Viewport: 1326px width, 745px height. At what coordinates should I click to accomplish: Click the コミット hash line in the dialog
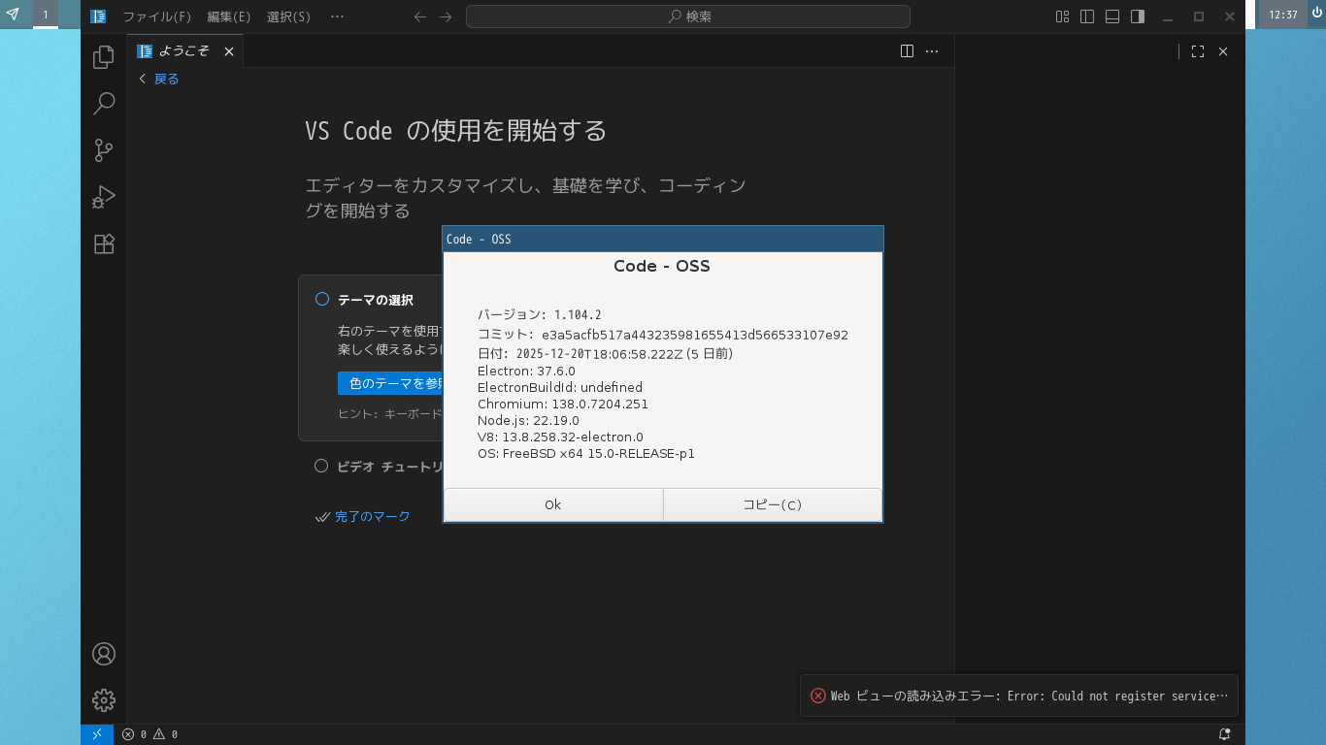(662, 335)
